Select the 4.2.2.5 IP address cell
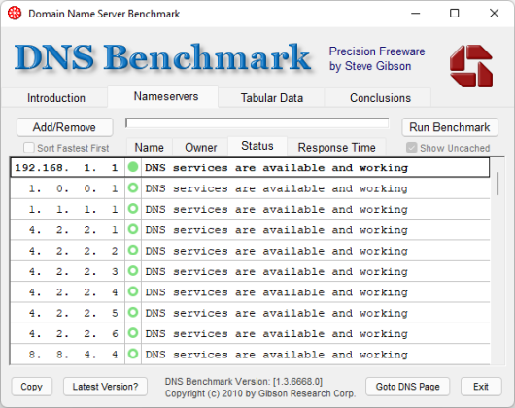 (67, 313)
